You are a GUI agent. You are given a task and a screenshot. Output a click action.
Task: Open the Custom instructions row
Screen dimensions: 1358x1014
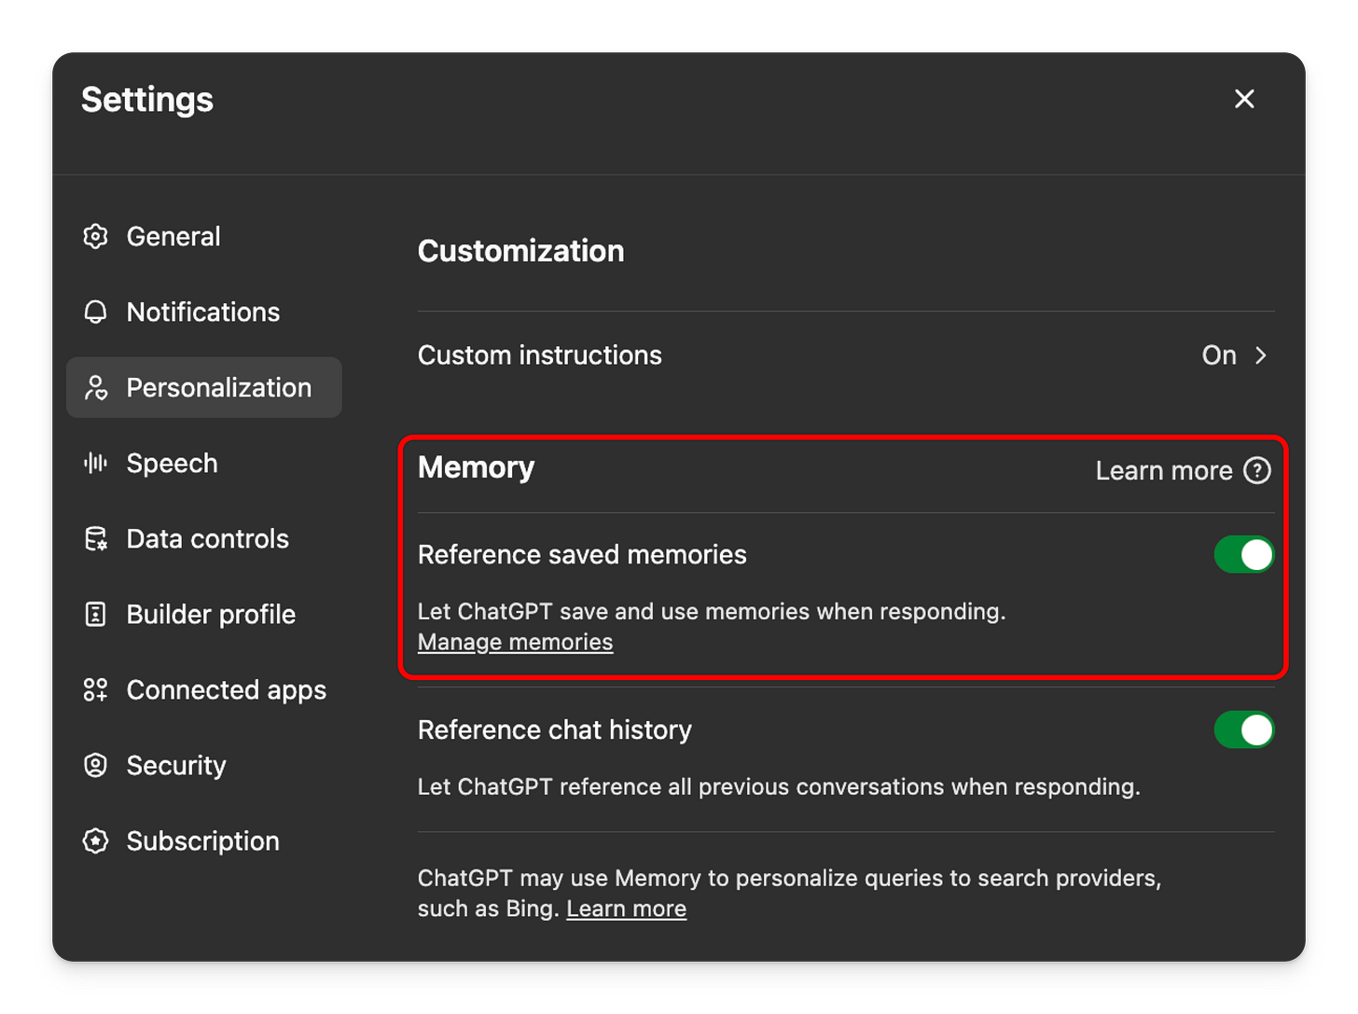click(x=846, y=355)
